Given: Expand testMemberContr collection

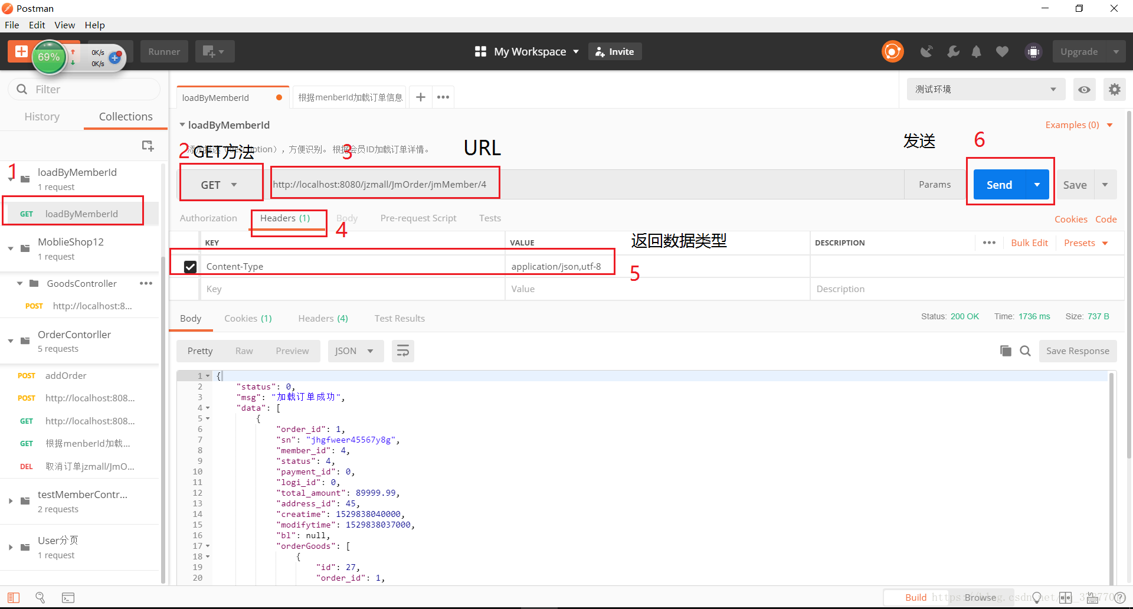Looking at the screenshot, I should [x=11, y=501].
